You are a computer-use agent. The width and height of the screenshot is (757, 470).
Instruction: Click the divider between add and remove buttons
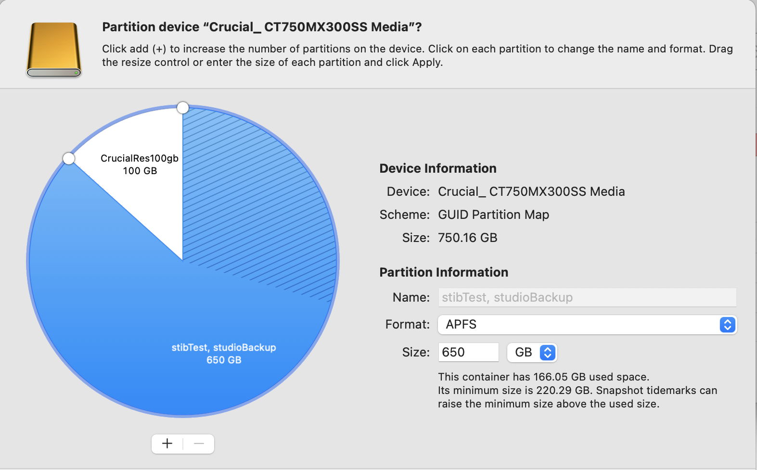(x=183, y=444)
